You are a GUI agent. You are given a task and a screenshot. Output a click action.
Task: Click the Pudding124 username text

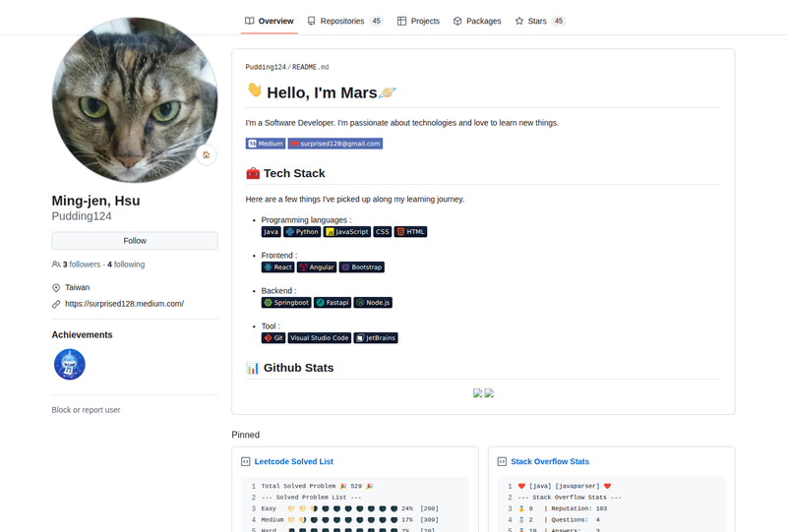pos(82,216)
